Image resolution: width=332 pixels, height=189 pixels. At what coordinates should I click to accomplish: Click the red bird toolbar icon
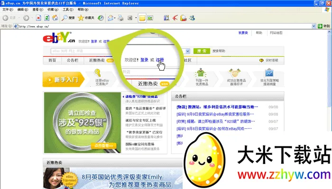175,18
